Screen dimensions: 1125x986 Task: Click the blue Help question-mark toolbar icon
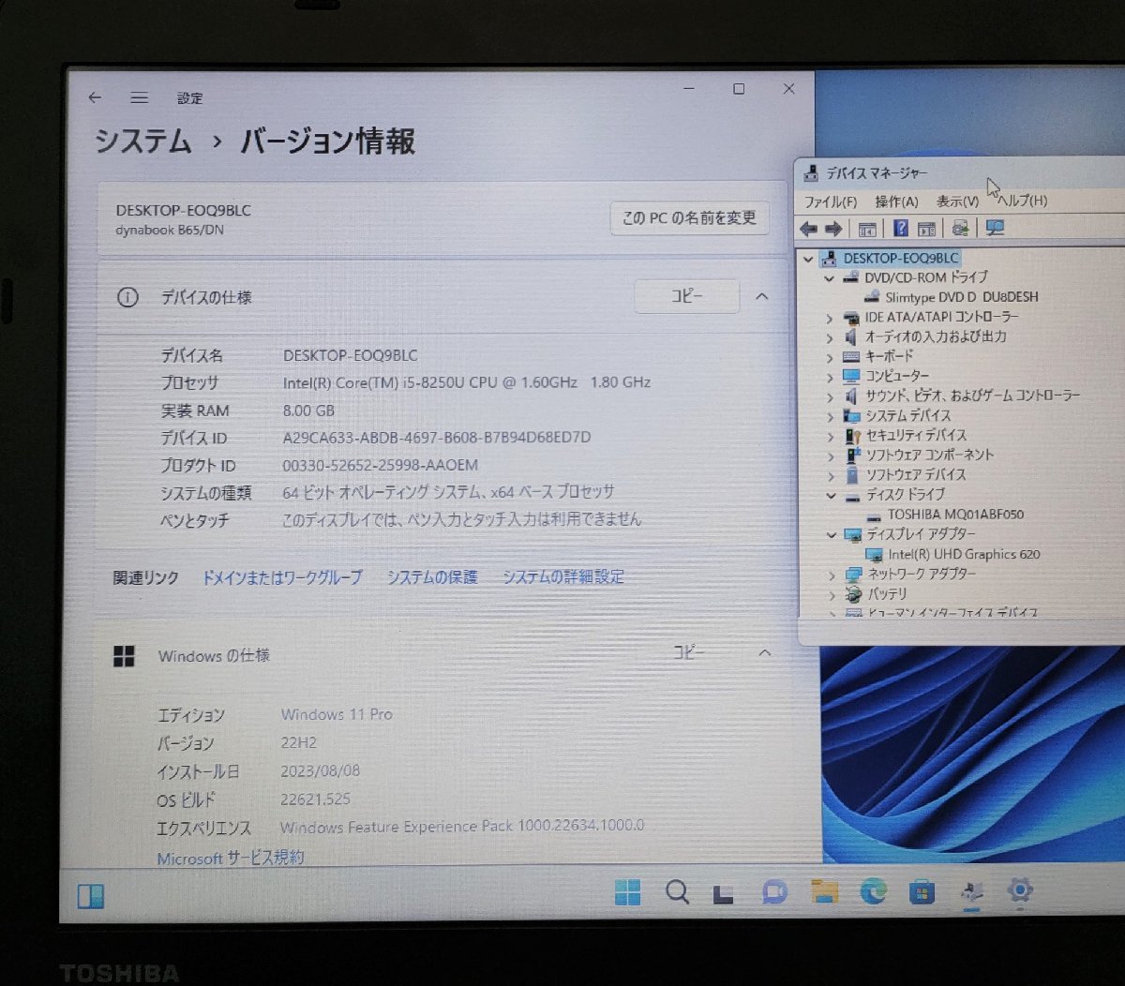pyautogui.click(x=901, y=229)
